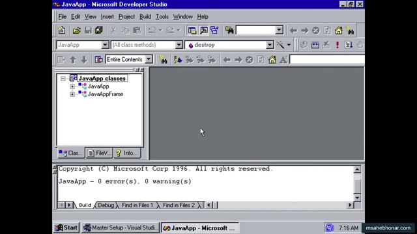417x234 pixels.
Task: Click output pane scroll down arrow
Action: (357, 198)
